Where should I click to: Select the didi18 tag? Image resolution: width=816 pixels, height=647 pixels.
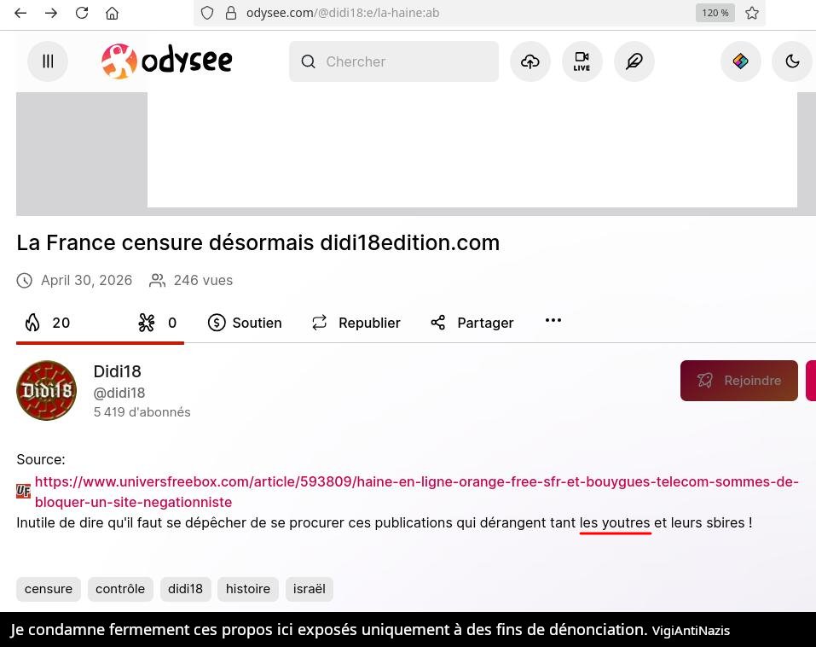point(185,589)
